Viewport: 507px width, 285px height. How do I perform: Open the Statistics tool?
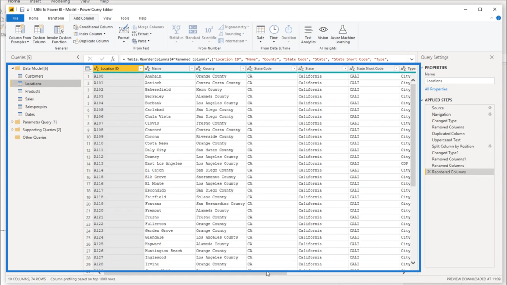point(176,34)
